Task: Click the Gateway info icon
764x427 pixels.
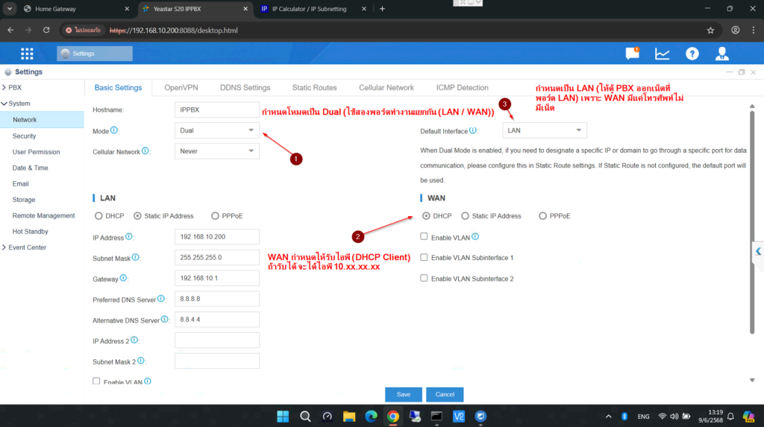Action: click(123, 278)
